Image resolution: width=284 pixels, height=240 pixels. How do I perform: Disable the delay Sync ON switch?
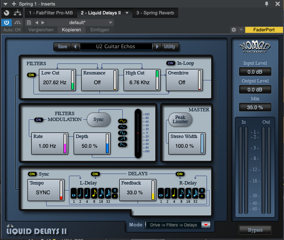(32, 174)
